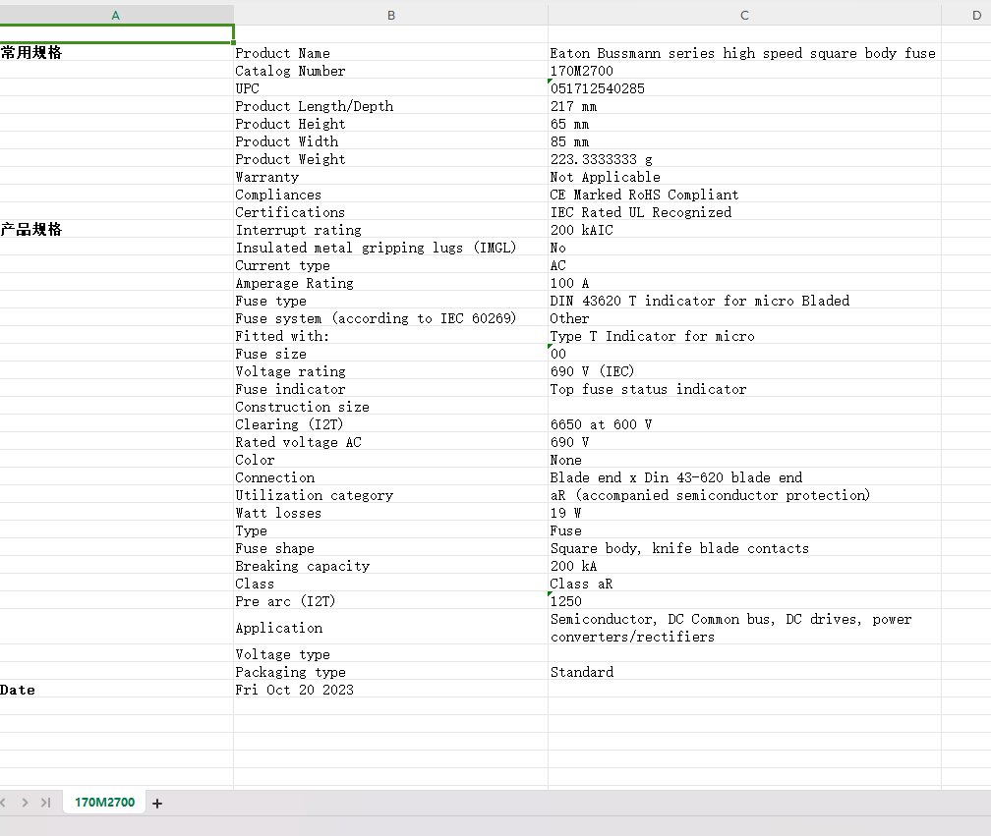
Task: Select 'CE Marked RoHS Compliant' cell
Action: coord(744,194)
